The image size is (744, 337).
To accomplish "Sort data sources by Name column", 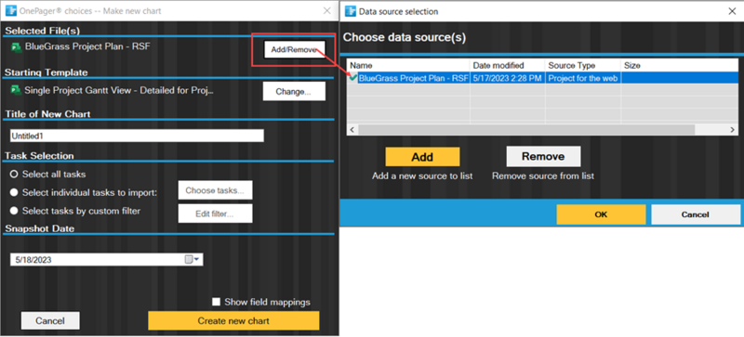I will coord(408,66).
